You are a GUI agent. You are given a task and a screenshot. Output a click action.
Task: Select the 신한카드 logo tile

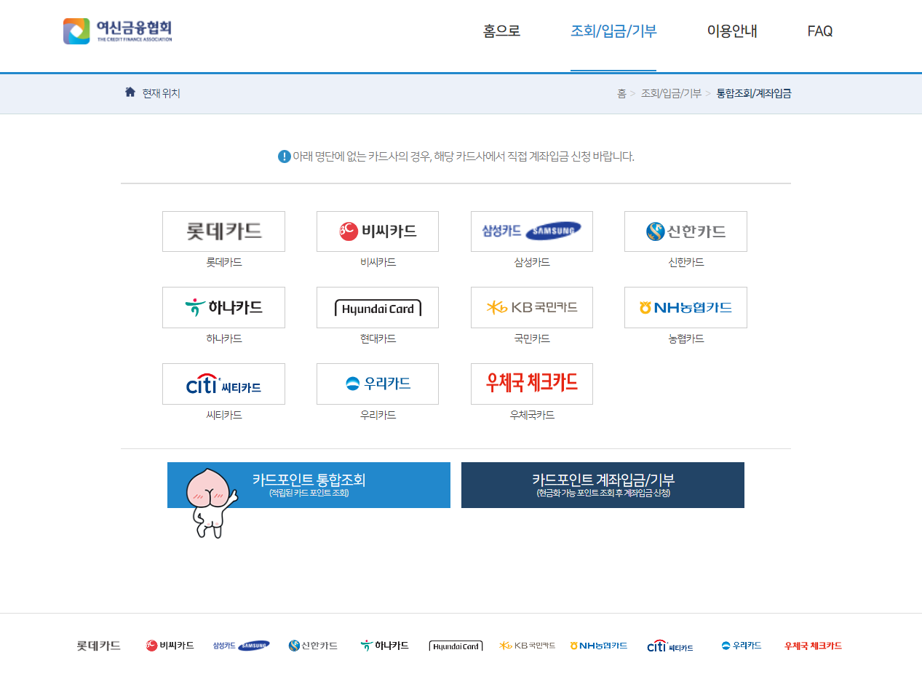(x=685, y=231)
